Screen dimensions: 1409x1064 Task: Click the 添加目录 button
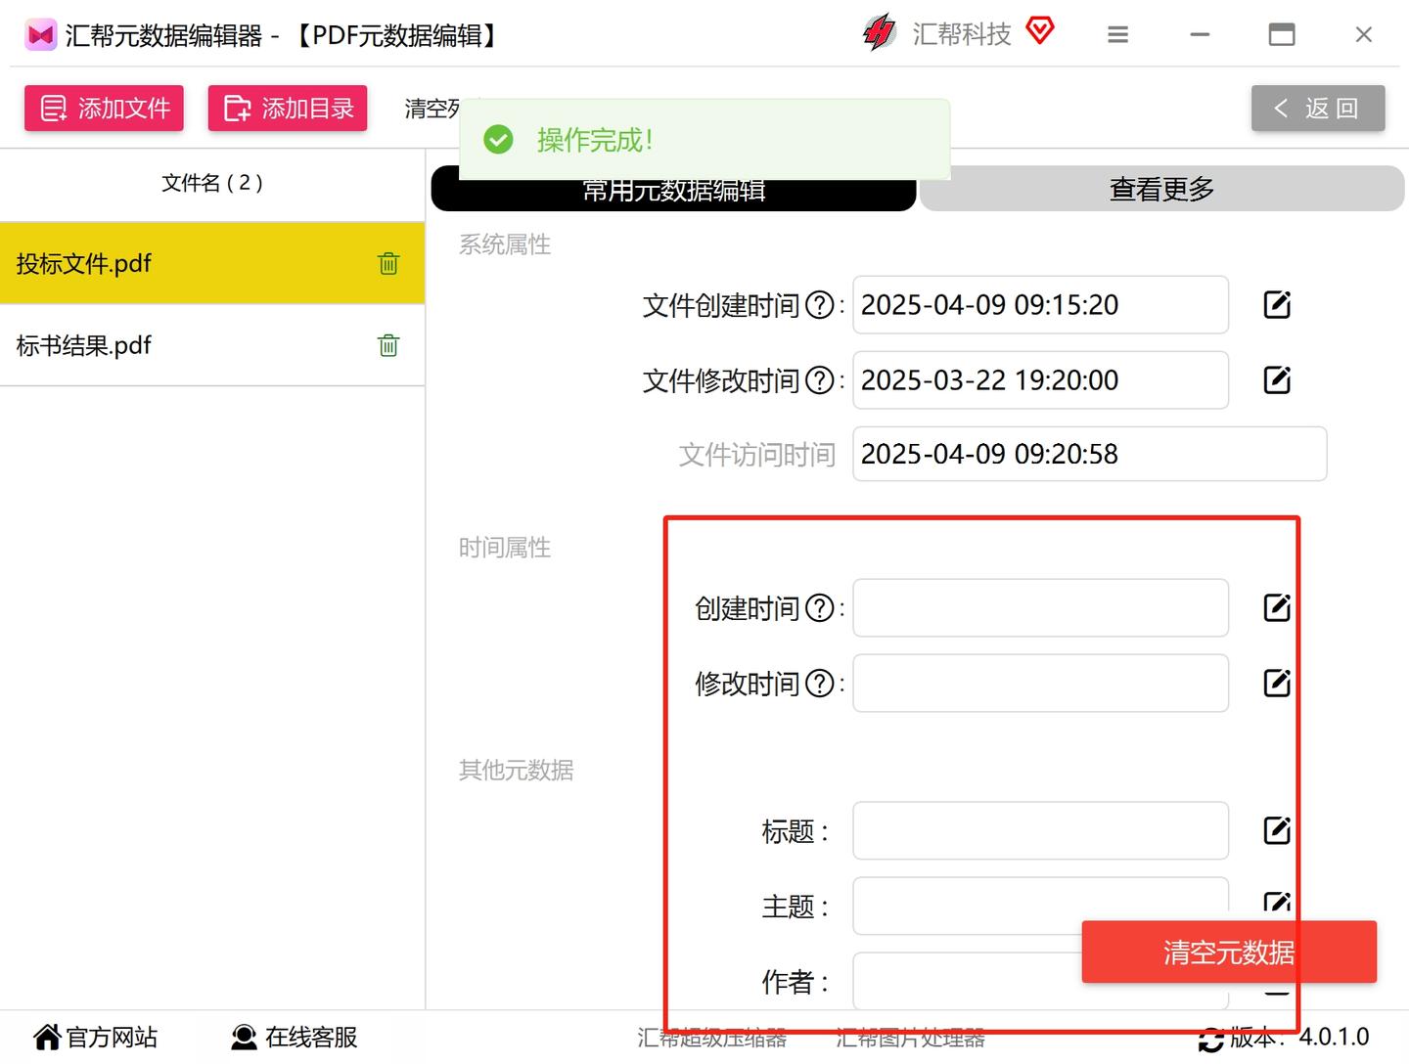point(288,108)
